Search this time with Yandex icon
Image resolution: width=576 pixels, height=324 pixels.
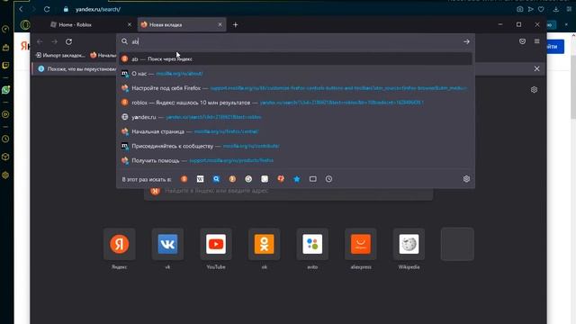pos(184,179)
